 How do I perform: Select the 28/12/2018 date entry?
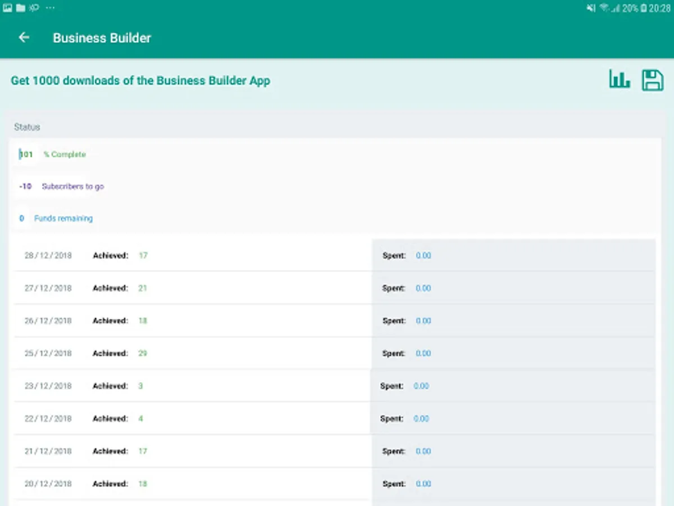(x=48, y=256)
